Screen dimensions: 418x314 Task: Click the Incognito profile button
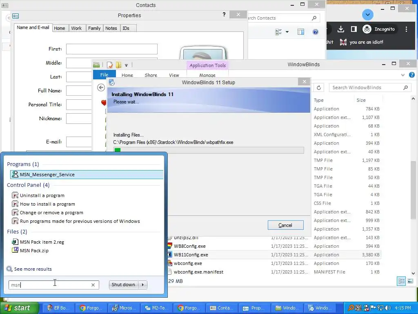pos(379,29)
